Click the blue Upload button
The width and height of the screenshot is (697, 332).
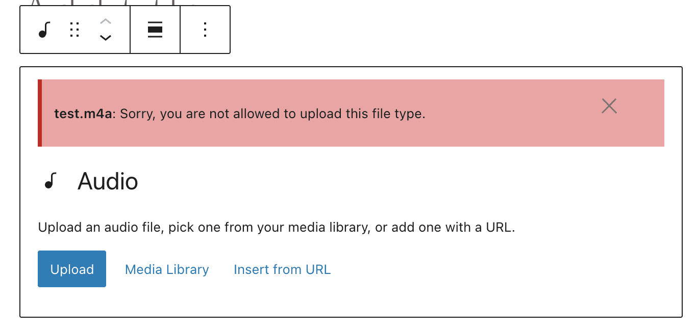point(72,269)
